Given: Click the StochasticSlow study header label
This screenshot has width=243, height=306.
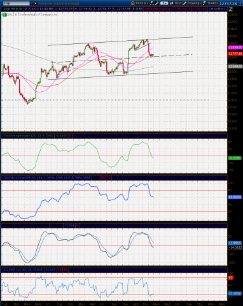Looking at the screenshot, I should 43,177.
